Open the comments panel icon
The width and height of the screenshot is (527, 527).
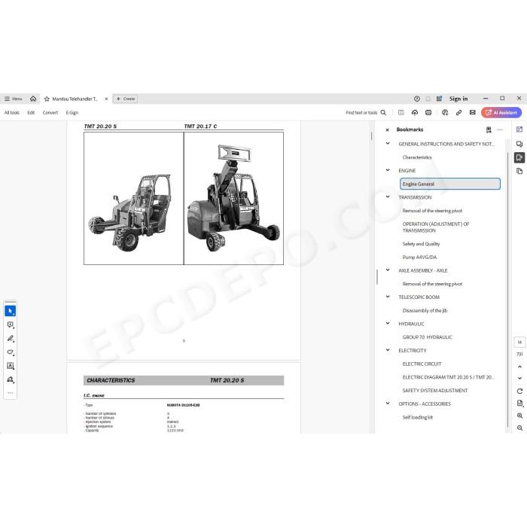[519, 144]
